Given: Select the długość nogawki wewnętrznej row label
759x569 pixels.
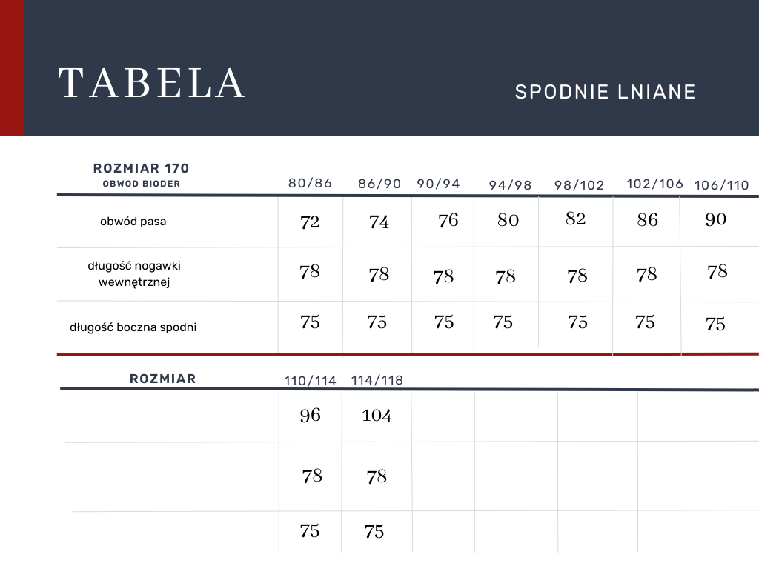Looking at the screenshot, I should point(134,273).
